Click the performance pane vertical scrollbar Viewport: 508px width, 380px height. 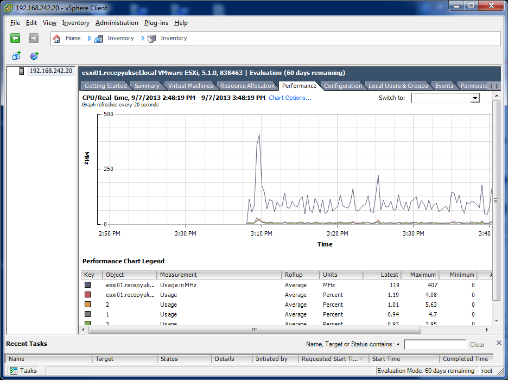click(x=497, y=200)
